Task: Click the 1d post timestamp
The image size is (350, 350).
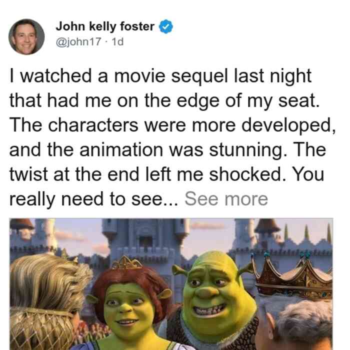Action: (117, 41)
